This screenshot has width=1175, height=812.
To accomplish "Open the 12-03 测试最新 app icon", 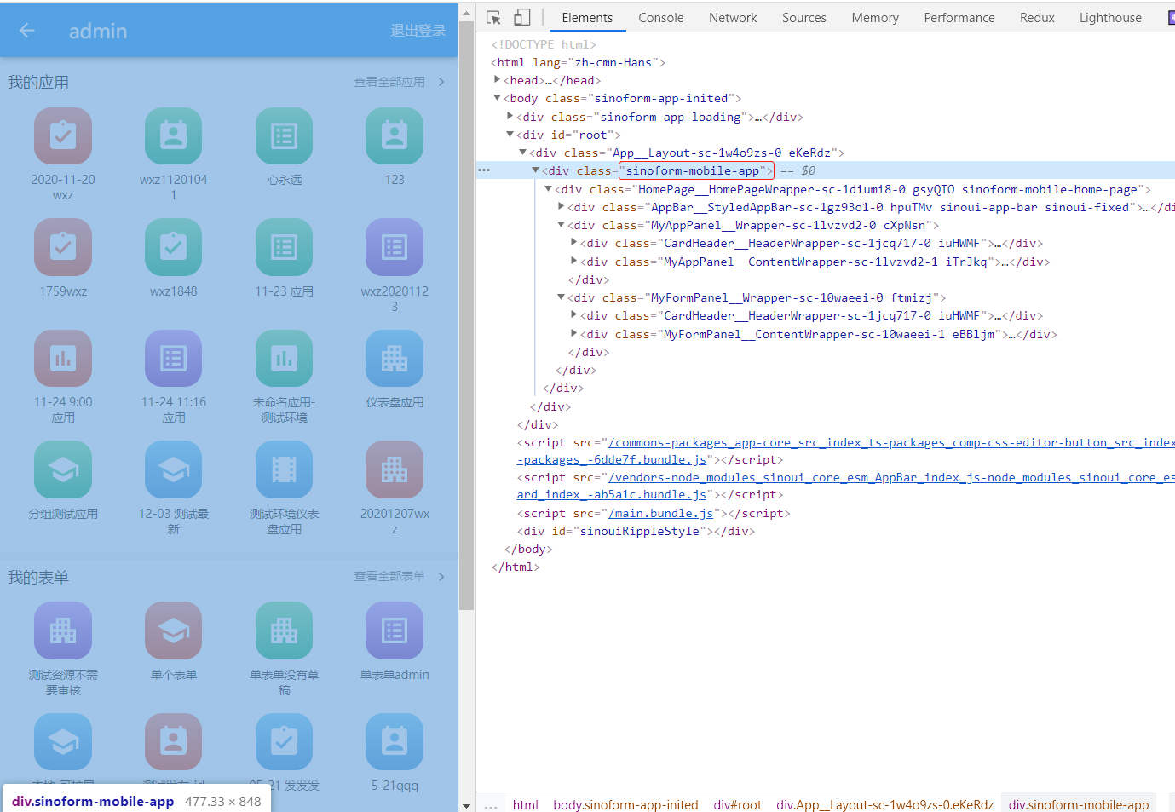I will 174,469.
